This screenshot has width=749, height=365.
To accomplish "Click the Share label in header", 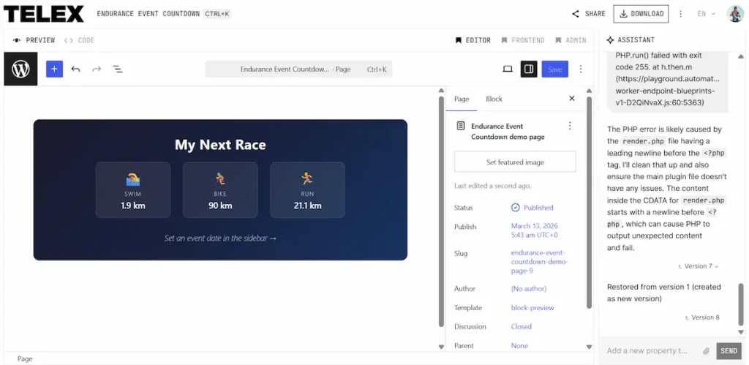I will 595,14.
